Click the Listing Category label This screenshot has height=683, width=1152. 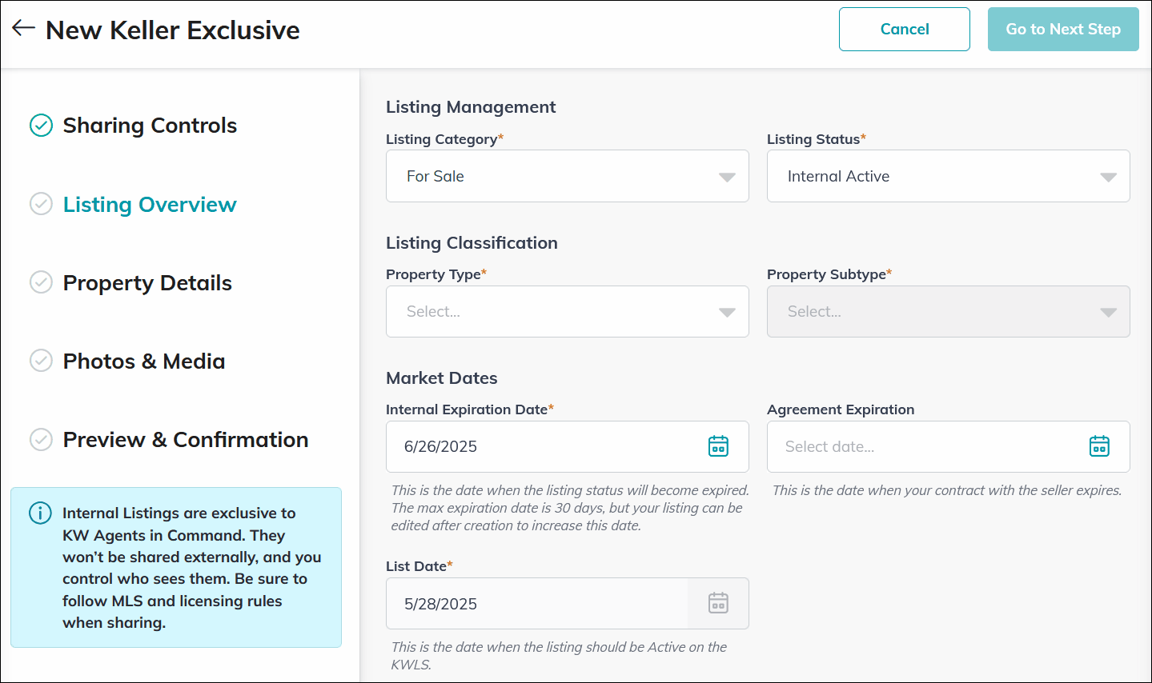[444, 139]
